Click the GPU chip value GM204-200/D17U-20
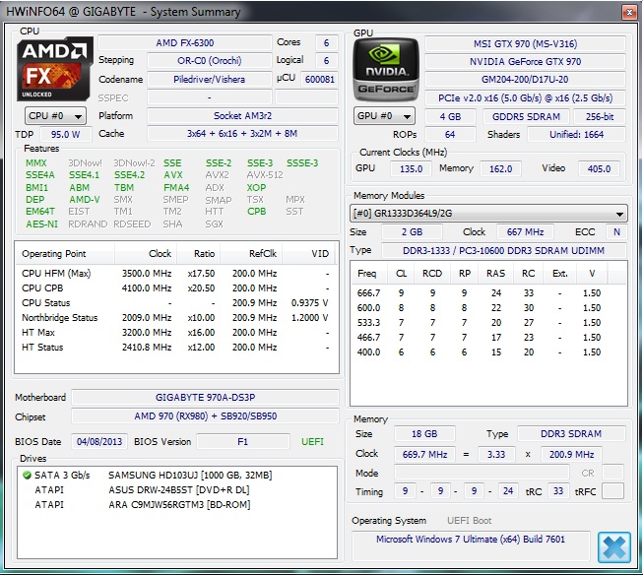The width and height of the screenshot is (643, 575). [525, 79]
